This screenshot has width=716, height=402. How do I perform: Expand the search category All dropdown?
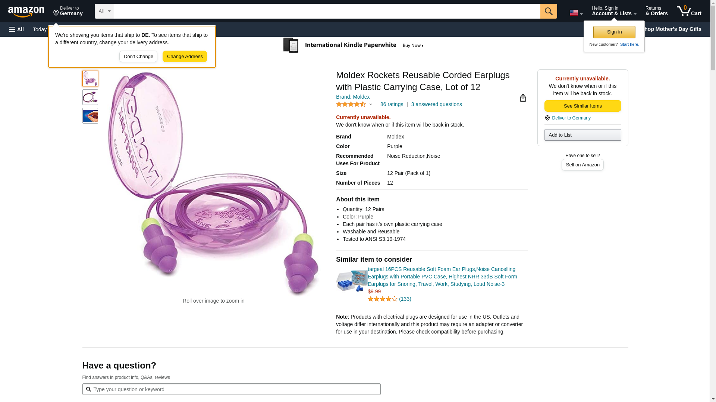pyautogui.click(x=104, y=11)
